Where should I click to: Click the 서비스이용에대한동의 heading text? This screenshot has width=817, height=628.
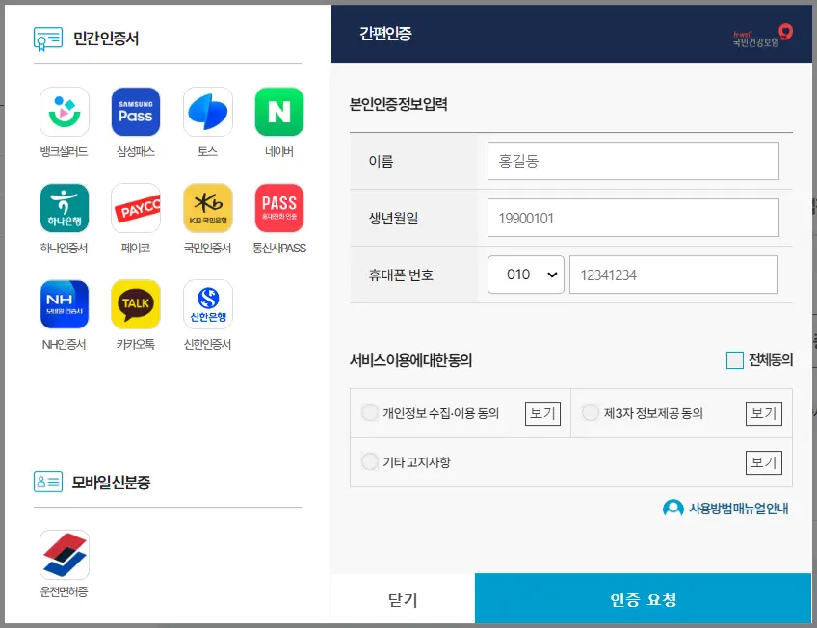[410, 360]
